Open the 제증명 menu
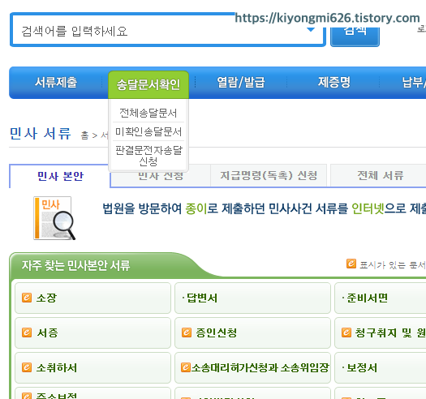The height and width of the screenshot is (399, 426). pos(334,82)
